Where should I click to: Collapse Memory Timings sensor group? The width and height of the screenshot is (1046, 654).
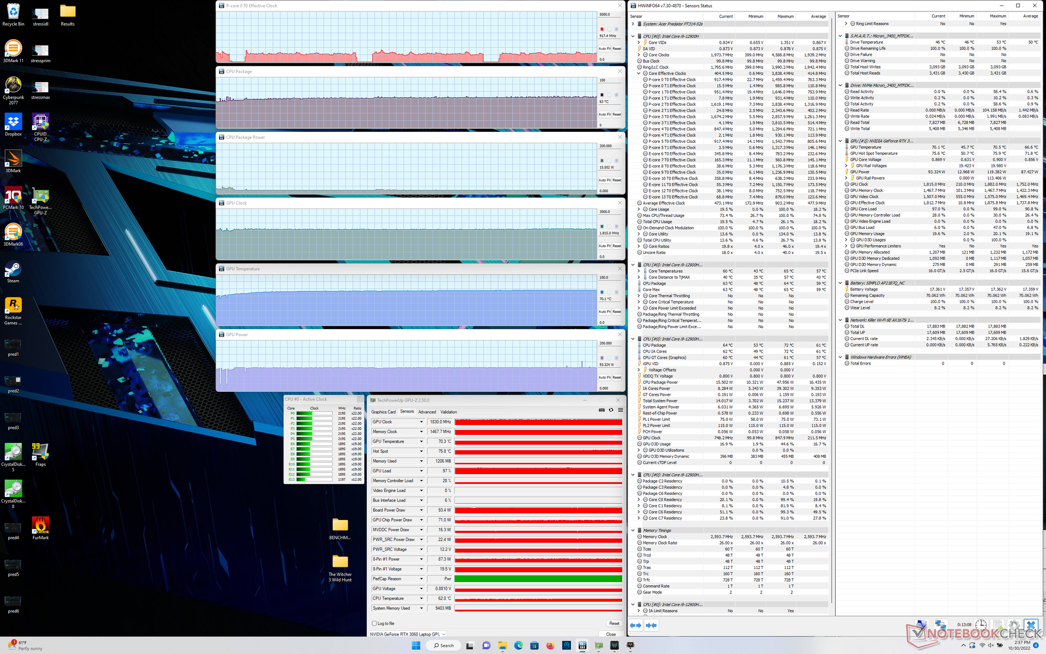pyautogui.click(x=633, y=530)
